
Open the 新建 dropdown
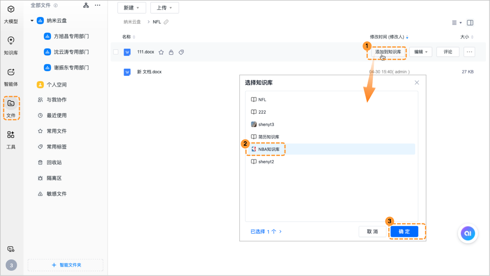pyautogui.click(x=132, y=8)
